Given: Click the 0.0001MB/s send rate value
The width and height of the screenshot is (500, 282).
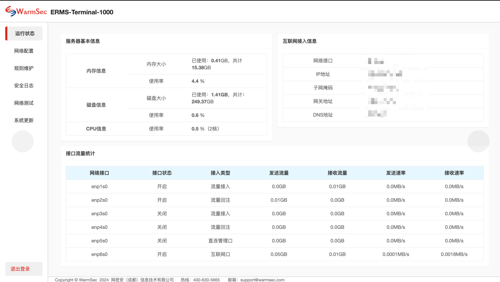Looking at the screenshot, I should (x=396, y=254).
